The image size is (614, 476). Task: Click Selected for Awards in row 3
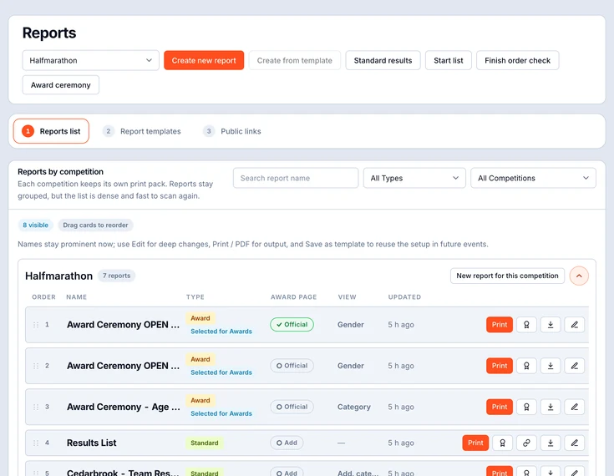221,413
